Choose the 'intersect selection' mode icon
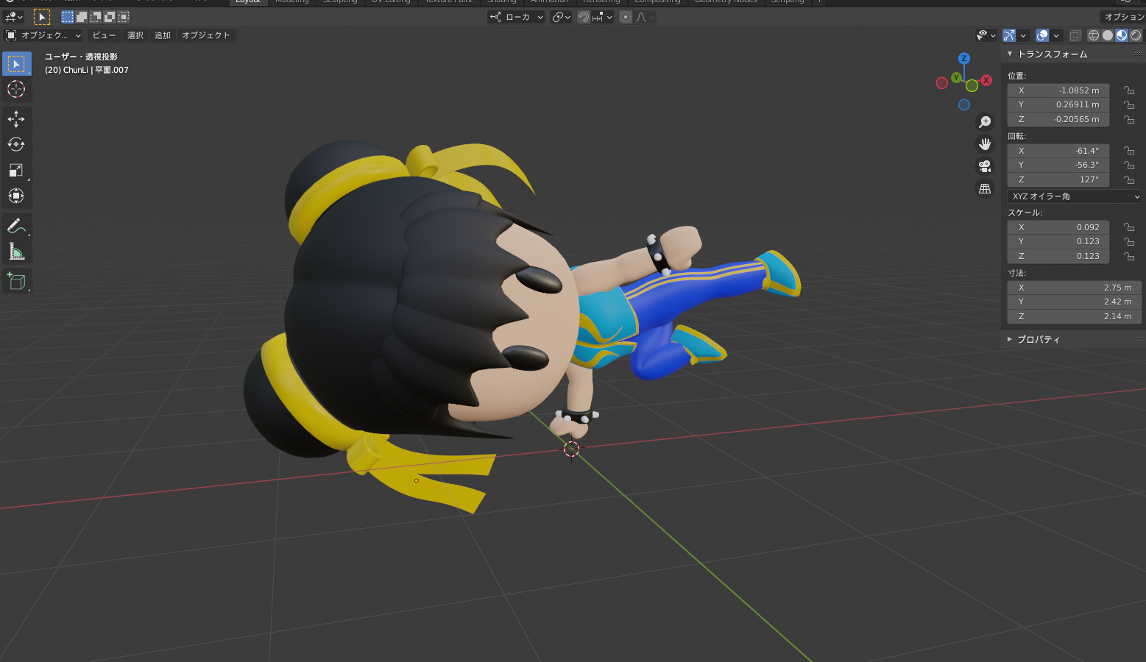The image size is (1146, 662). coord(124,17)
